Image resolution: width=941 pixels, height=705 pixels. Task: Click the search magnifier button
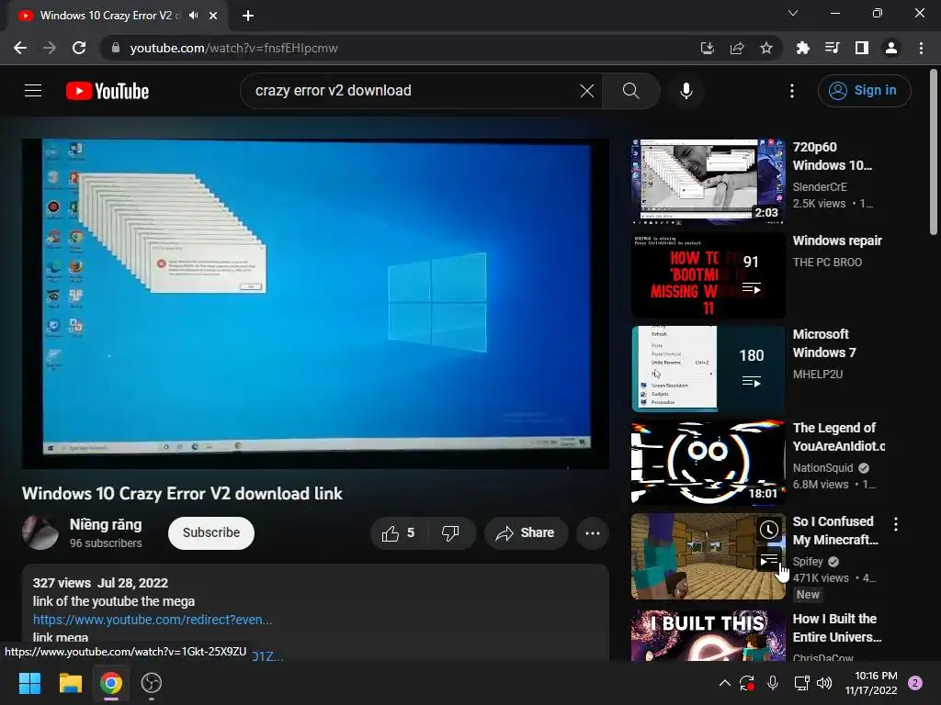[630, 91]
